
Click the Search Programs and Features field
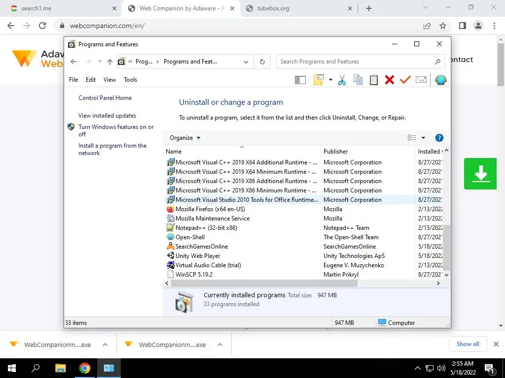(360, 62)
